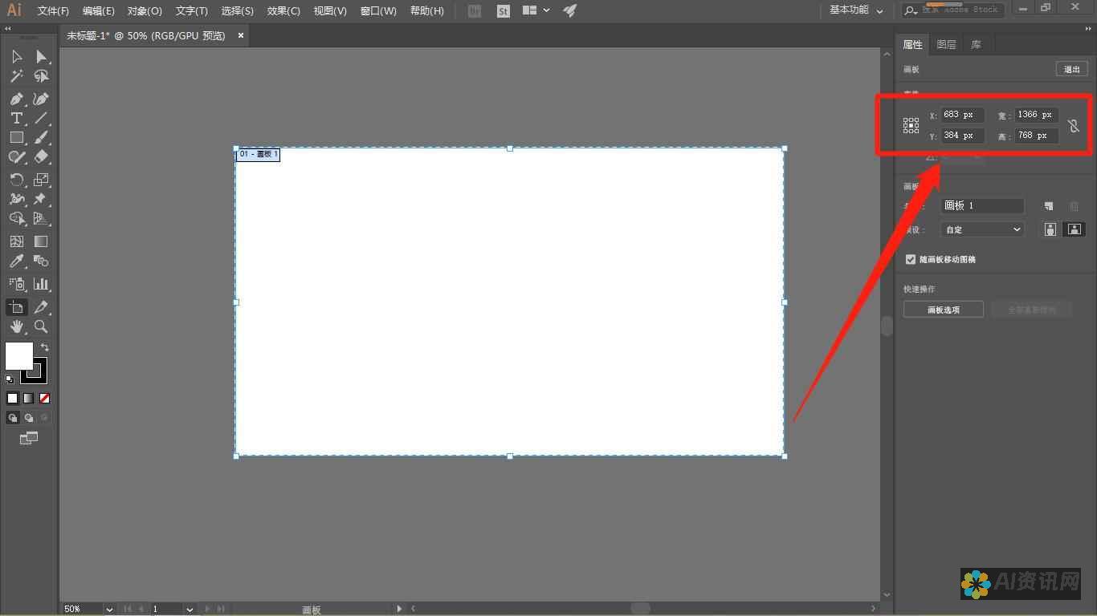The height and width of the screenshot is (616, 1097).
Task: Select the Width/Warp tool
Action: [x=16, y=199]
